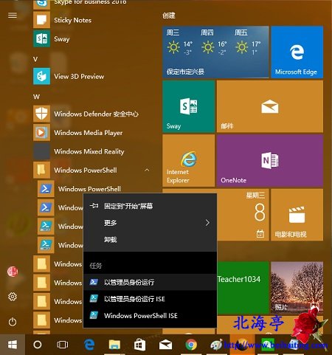332x355 pixels.
Task: Click the letter W section header
Action: (x=36, y=97)
